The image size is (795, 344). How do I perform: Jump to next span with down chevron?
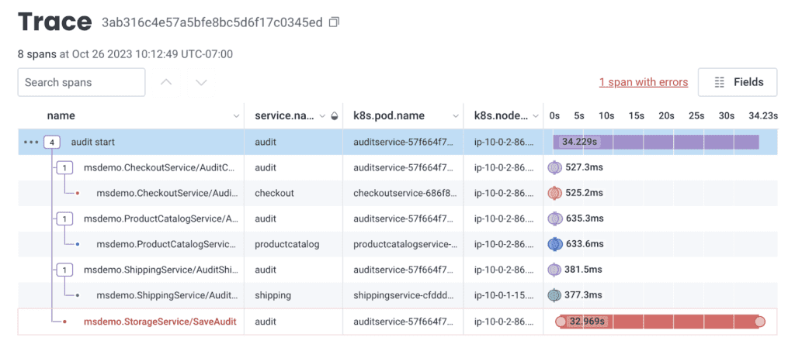[201, 82]
